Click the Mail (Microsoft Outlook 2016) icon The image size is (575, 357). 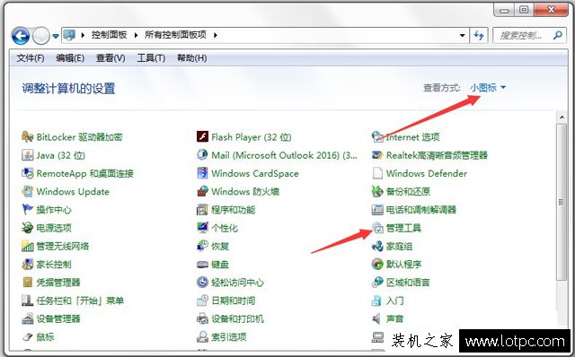[202, 155]
